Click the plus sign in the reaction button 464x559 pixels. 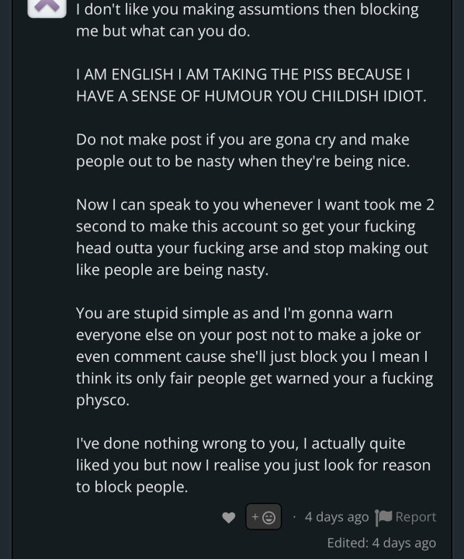(255, 516)
